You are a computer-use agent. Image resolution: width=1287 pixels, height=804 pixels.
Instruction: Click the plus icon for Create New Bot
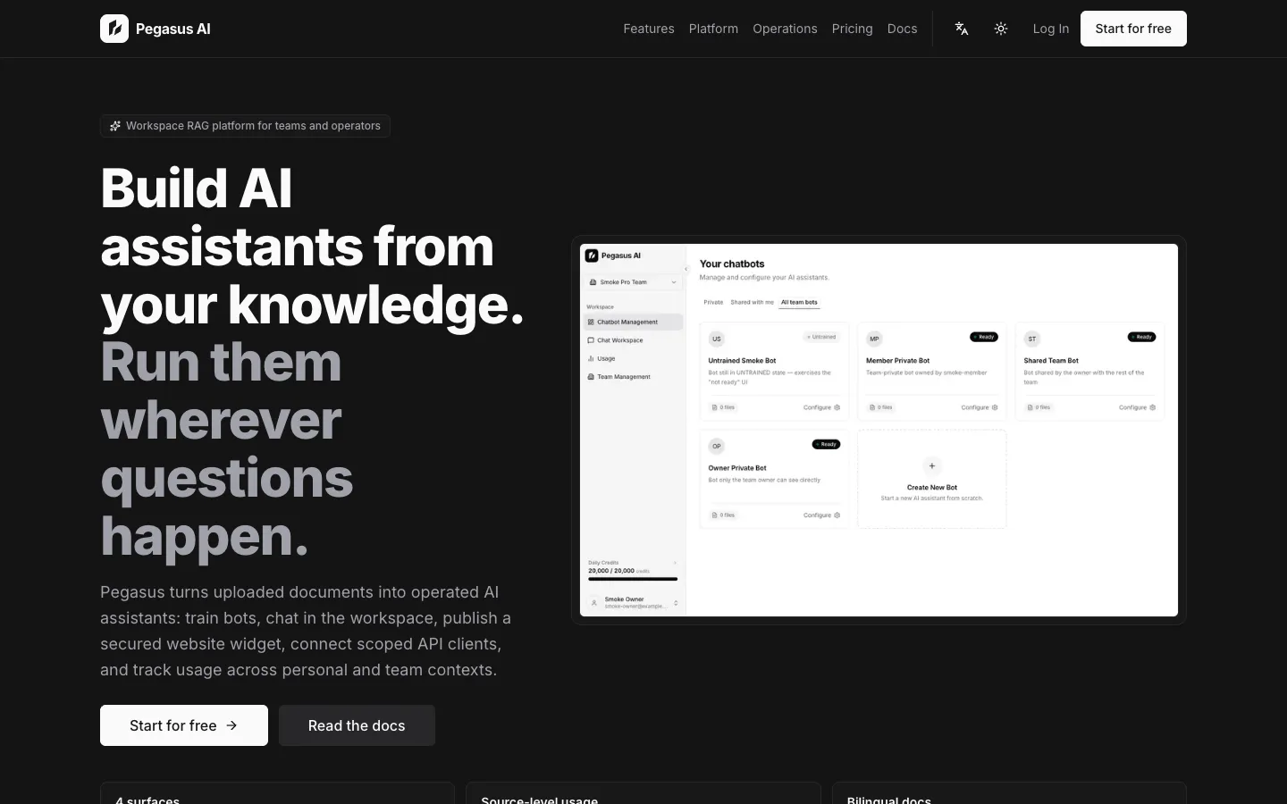932,465
